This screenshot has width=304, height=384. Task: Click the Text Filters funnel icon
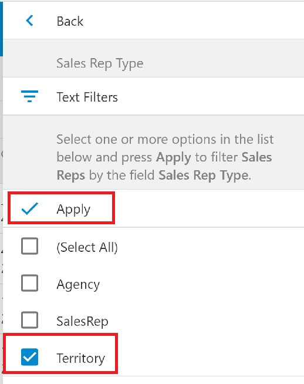29,96
